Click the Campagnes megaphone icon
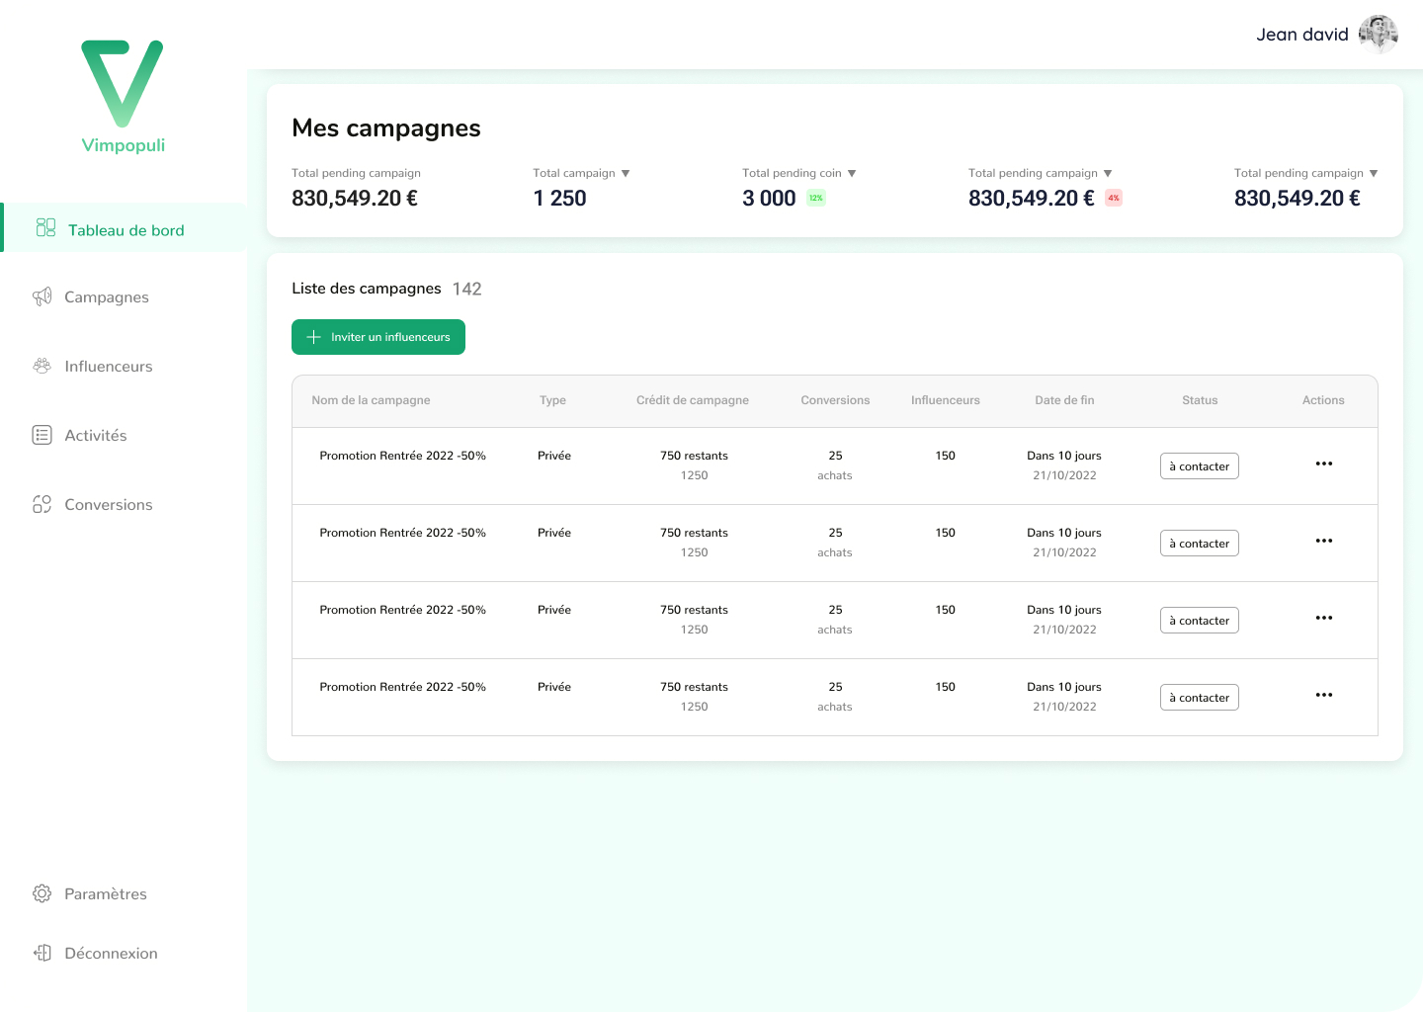Image resolution: width=1423 pixels, height=1012 pixels. pos(42,296)
